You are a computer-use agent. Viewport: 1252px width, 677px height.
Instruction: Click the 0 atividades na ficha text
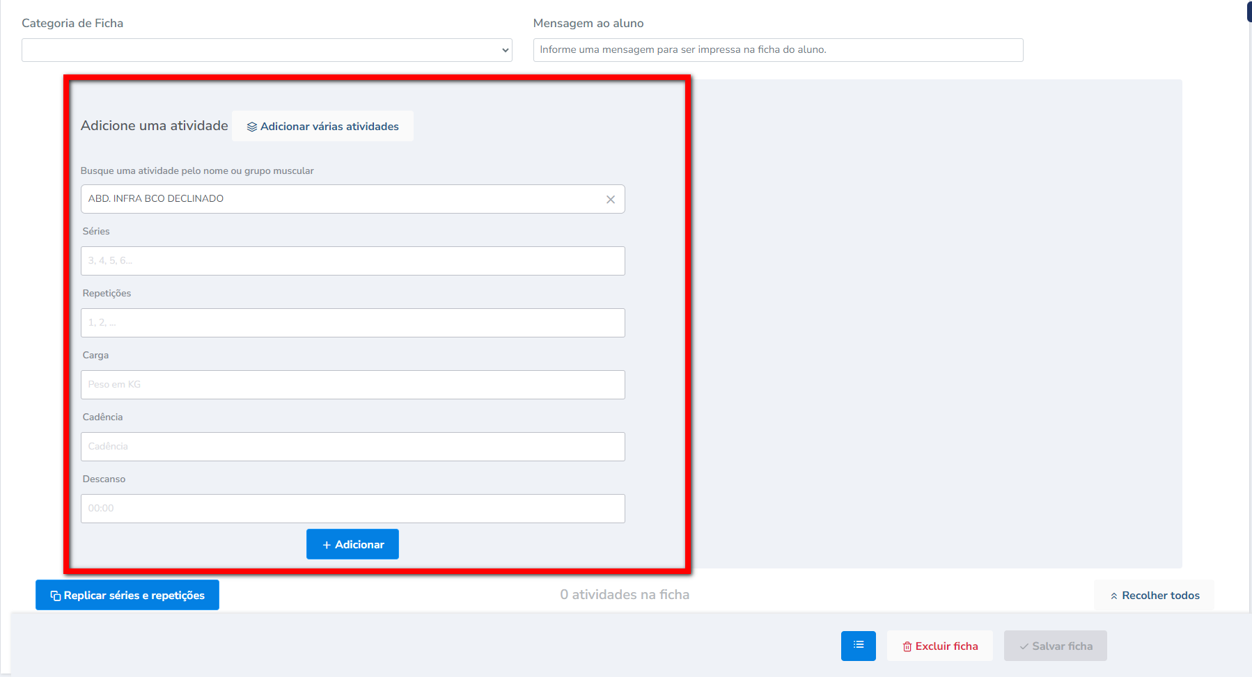(x=625, y=595)
